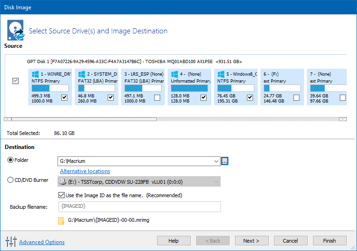The width and height of the screenshot is (357, 251).
Task: Uncheck partition 1 WINRE_DRV checkbox
Action: coord(65,97)
